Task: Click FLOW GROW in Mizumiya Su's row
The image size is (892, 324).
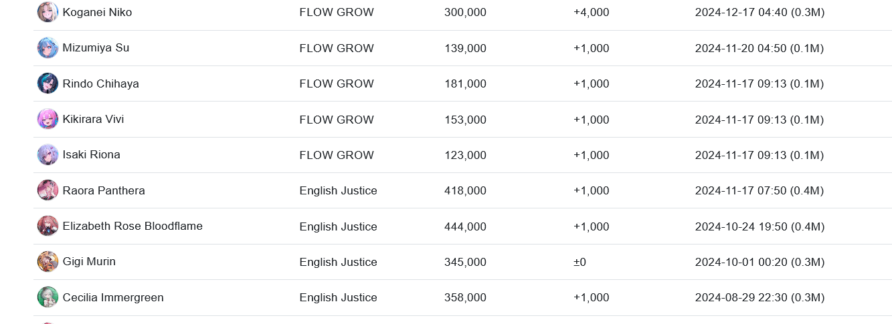Action: point(337,48)
